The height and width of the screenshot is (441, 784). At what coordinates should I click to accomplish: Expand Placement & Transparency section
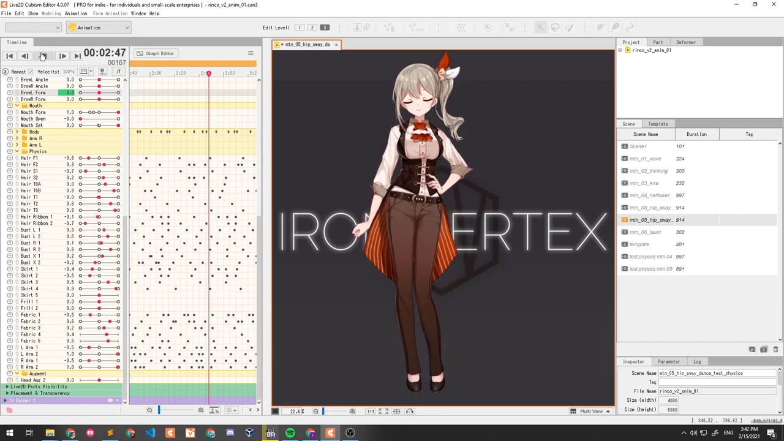pyautogui.click(x=7, y=393)
